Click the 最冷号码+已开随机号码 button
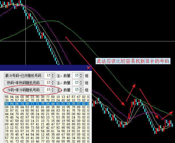Screen dimensions: 175x143 tap(23, 76)
